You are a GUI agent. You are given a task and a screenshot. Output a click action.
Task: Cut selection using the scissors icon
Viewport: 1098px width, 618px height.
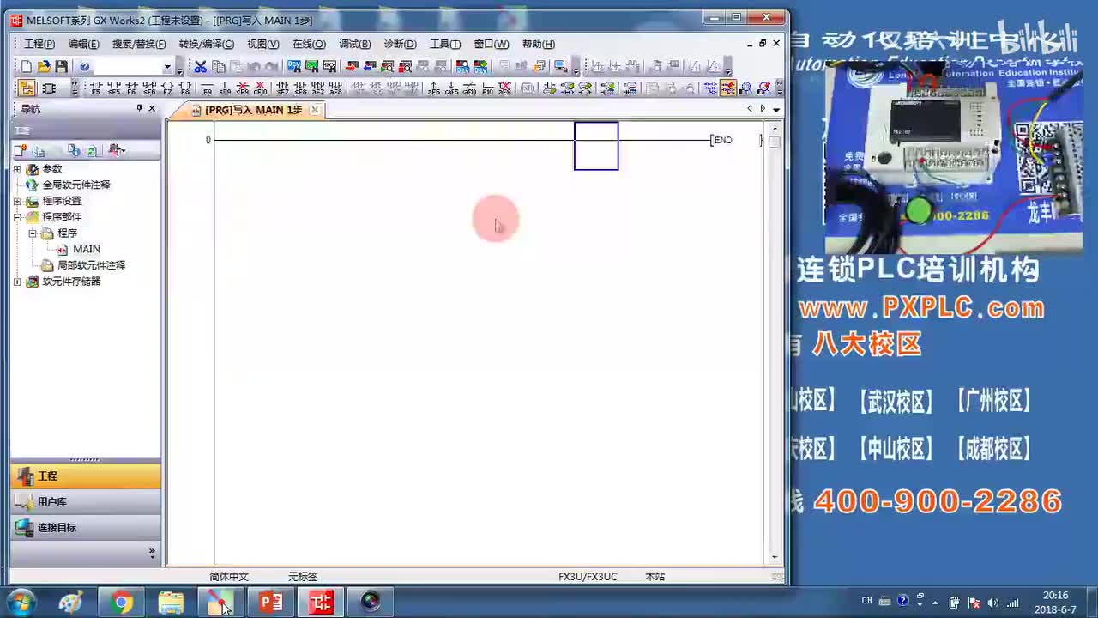[200, 66]
